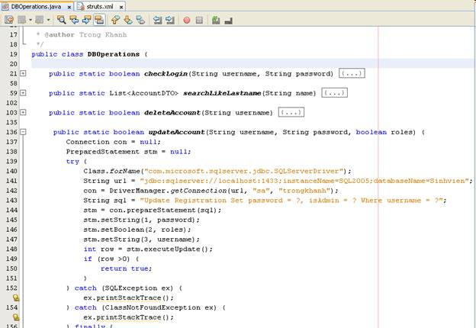
Task: Switch to the DBOperations.java tab
Action: click(x=36, y=6)
